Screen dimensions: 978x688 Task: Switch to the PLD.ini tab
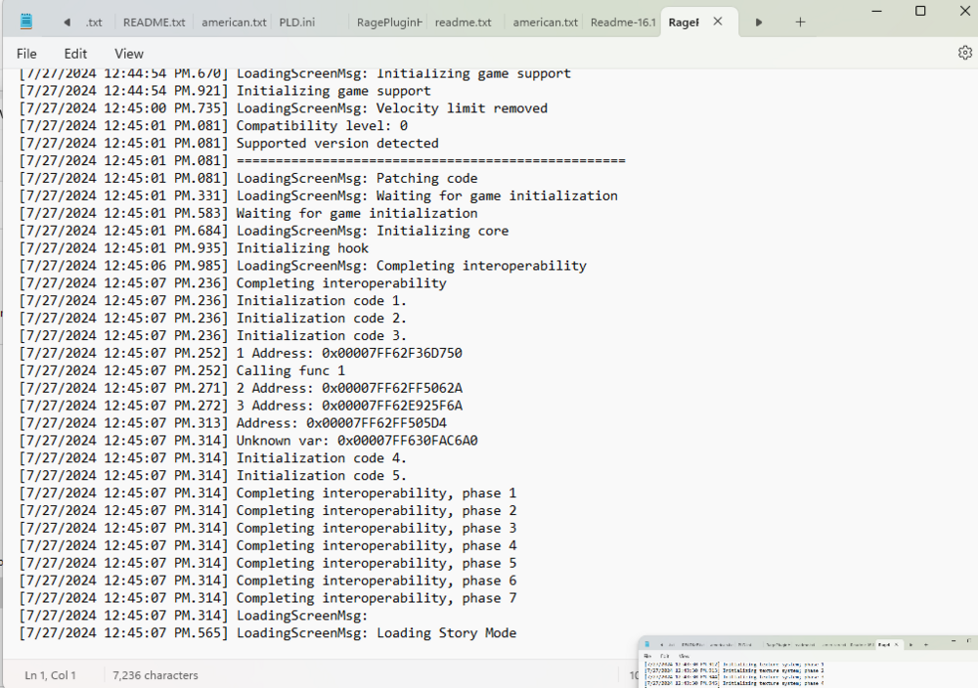[297, 22]
